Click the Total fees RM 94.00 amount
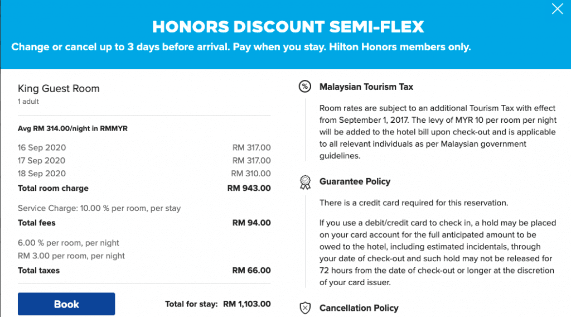The height and width of the screenshot is (317, 571). tap(251, 223)
